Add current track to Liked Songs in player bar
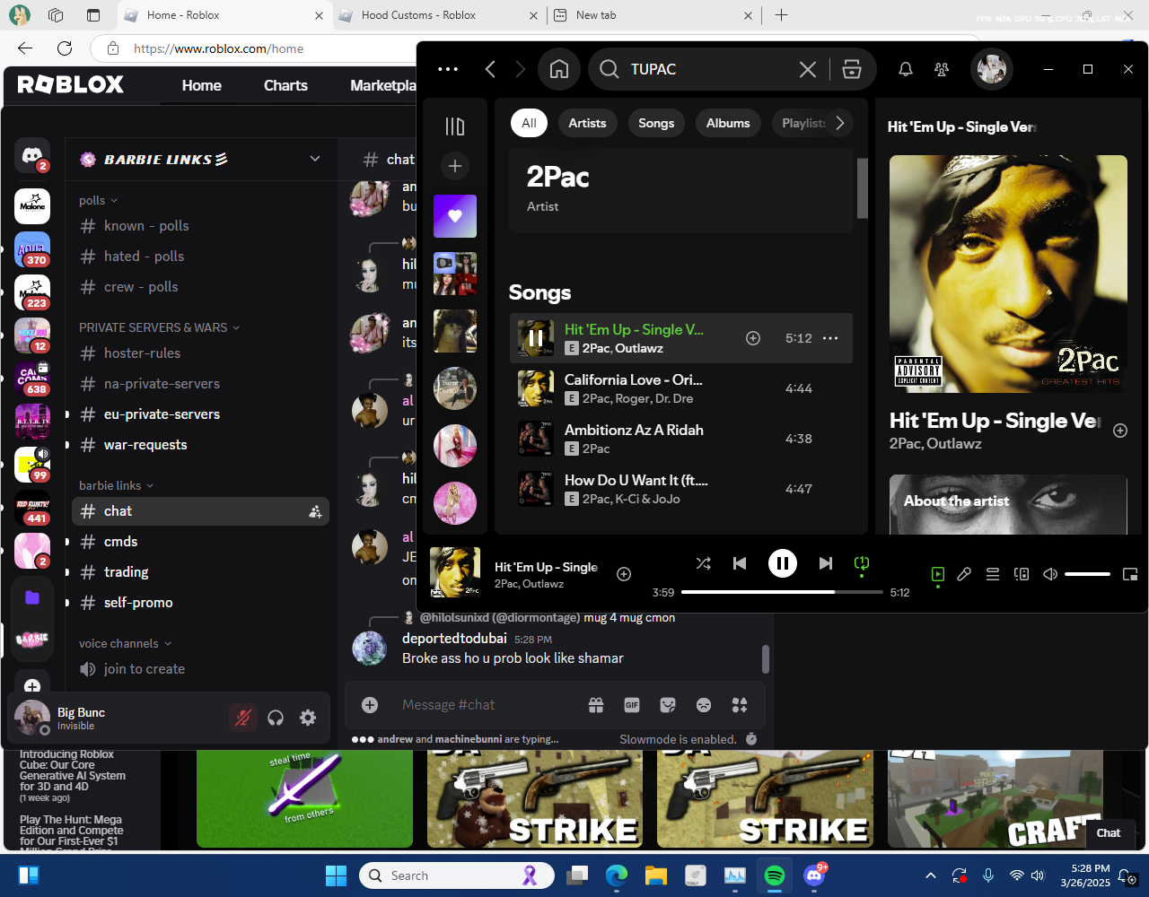The image size is (1149, 897). point(624,574)
